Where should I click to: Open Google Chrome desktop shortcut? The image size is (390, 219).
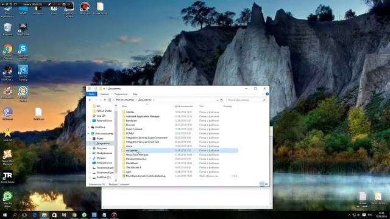click(x=7, y=52)
